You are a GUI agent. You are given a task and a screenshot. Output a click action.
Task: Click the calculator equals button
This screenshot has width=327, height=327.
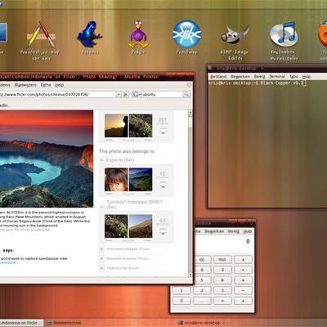pyautogui.click(x=222, y=301)
